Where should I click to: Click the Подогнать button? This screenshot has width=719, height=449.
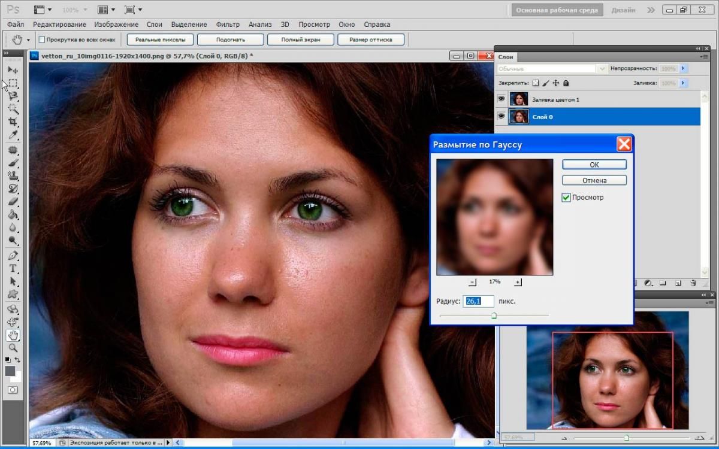click(230, 40)
